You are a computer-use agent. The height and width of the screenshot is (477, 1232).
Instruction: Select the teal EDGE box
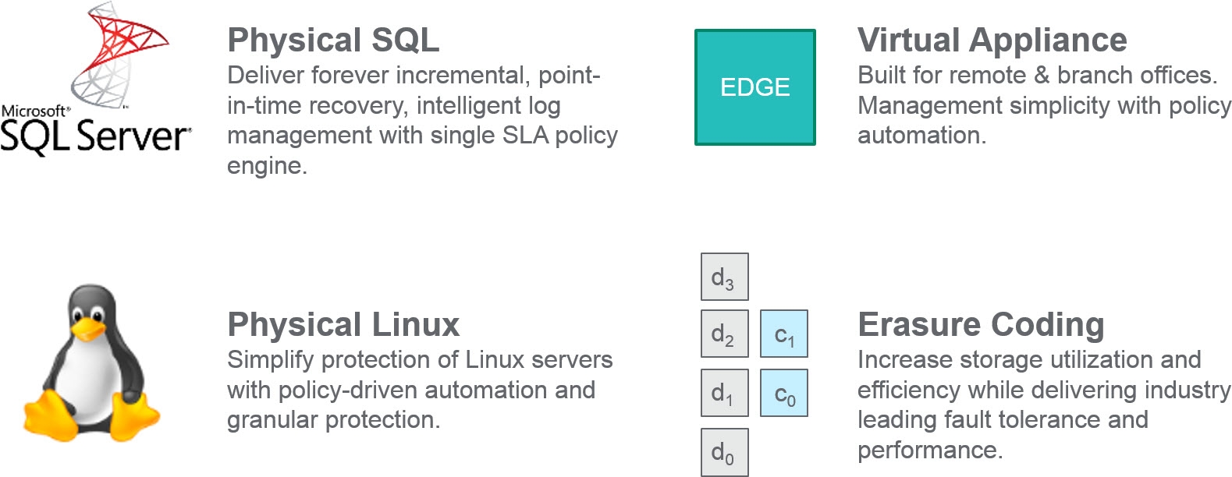click(755, 87)
